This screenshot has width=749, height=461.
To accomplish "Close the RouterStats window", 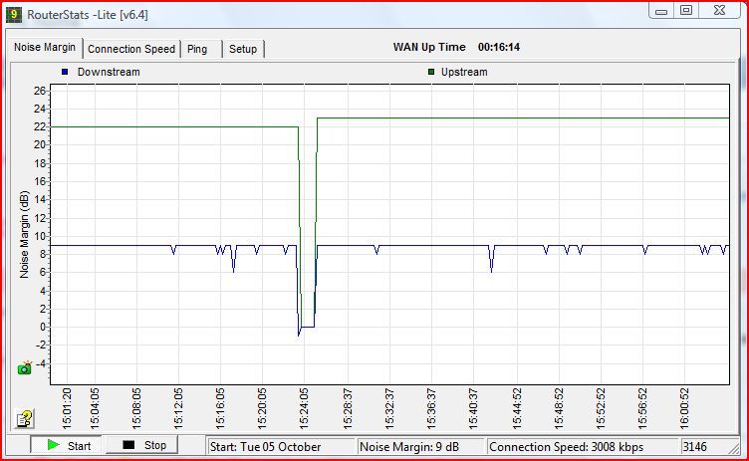I will coord(719,10).
